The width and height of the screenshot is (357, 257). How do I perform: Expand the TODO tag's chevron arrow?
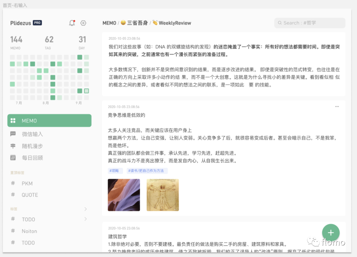(x=86, y=219)
